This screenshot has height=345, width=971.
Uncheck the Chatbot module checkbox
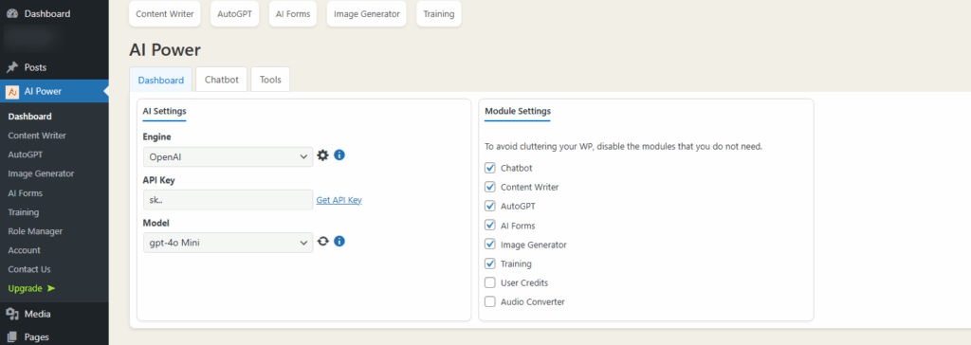point(490,168)
